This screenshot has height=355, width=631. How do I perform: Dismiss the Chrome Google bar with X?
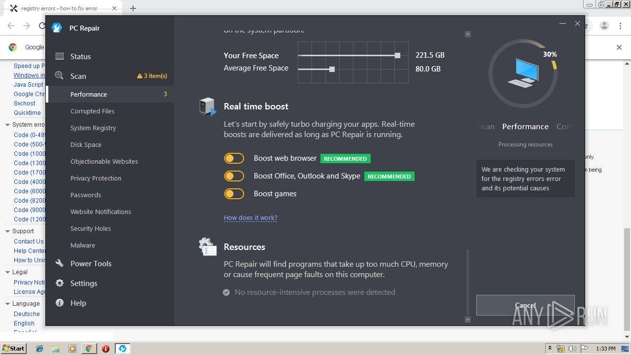coord(619,47)
